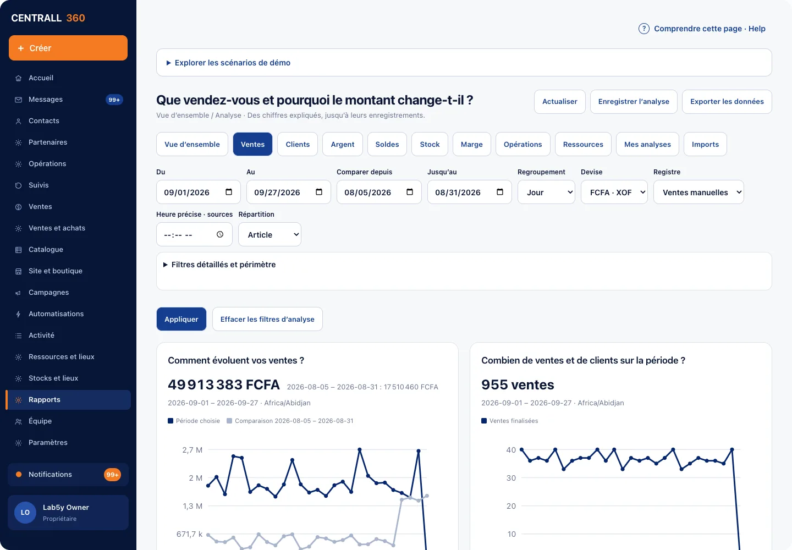Click the Actualiser button
Viewport: 792px width, 550px height.
560,102
